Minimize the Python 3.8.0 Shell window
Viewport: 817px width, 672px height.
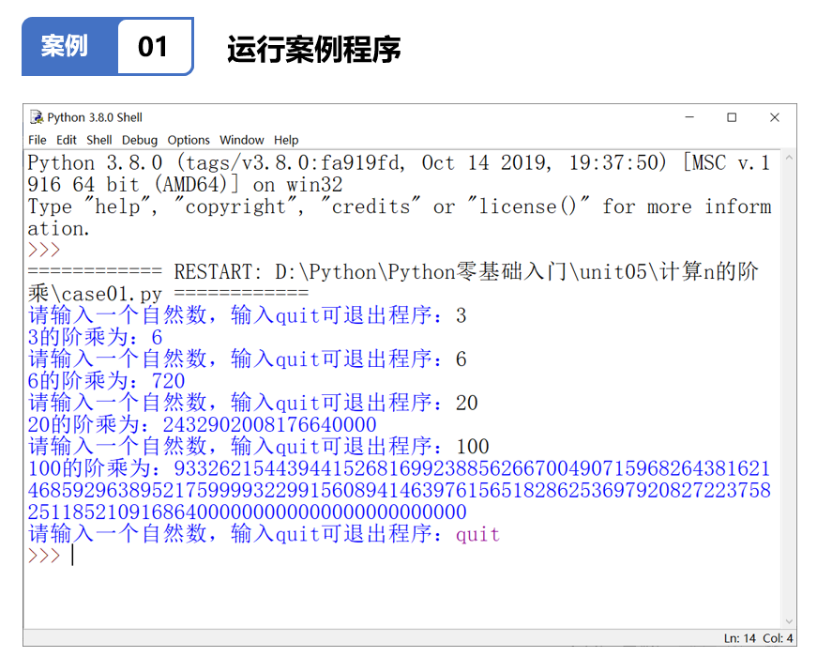coord(689,117)
